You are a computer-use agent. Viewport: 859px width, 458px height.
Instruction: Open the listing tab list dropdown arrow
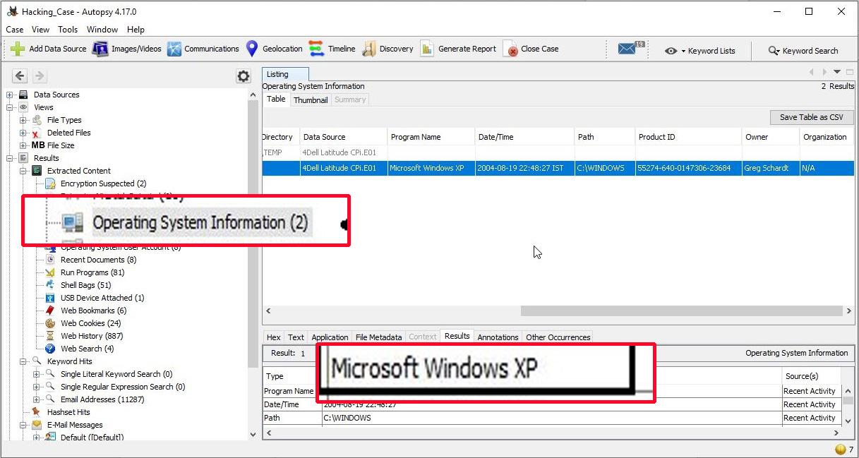coord(837,72)
